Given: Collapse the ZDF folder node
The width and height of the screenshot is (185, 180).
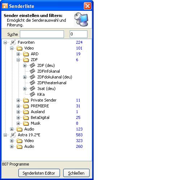Looking at the screenshot, I should (x=18, y=60).
